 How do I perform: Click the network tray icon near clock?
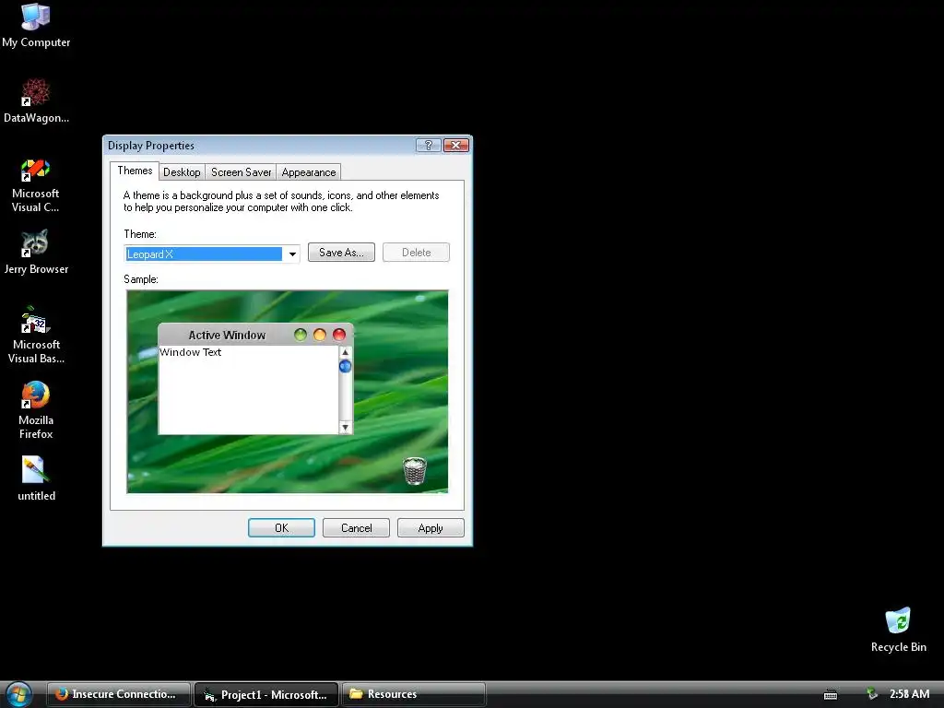(x=871, y=694)
